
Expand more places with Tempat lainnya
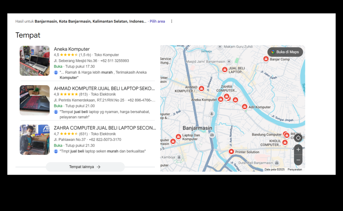pos(85,167)
